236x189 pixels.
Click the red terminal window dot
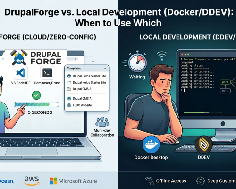182,54
